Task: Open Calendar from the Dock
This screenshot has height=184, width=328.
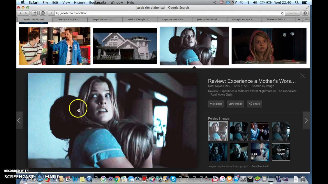Action: click(x=68, y=179)
